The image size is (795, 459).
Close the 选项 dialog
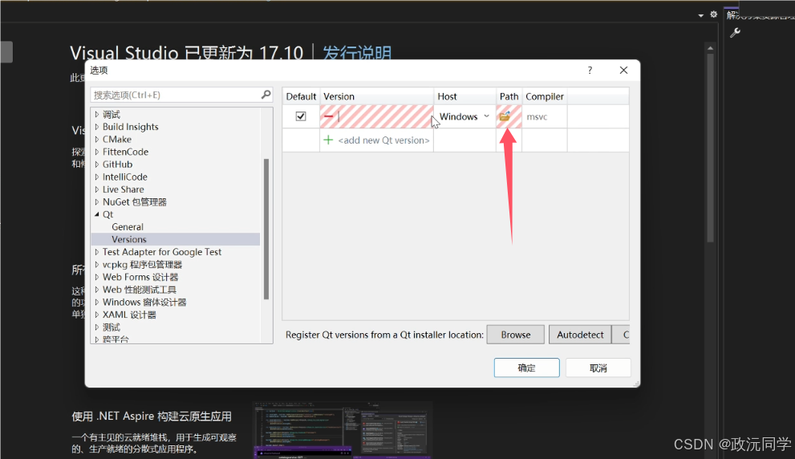click(x=623, y=70)
